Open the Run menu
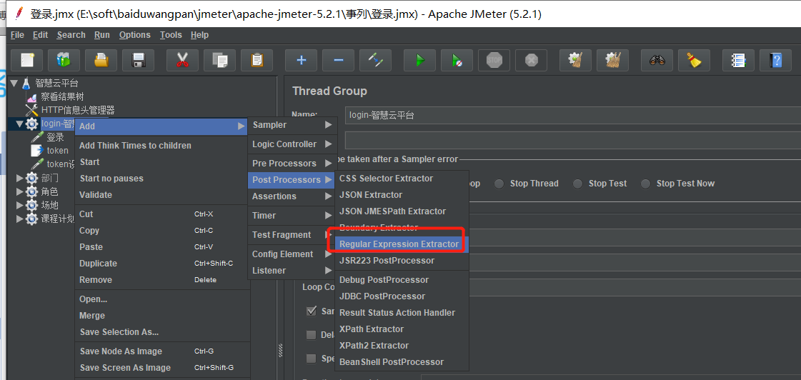Screen dimensions: 801x380 pos(101,35)
